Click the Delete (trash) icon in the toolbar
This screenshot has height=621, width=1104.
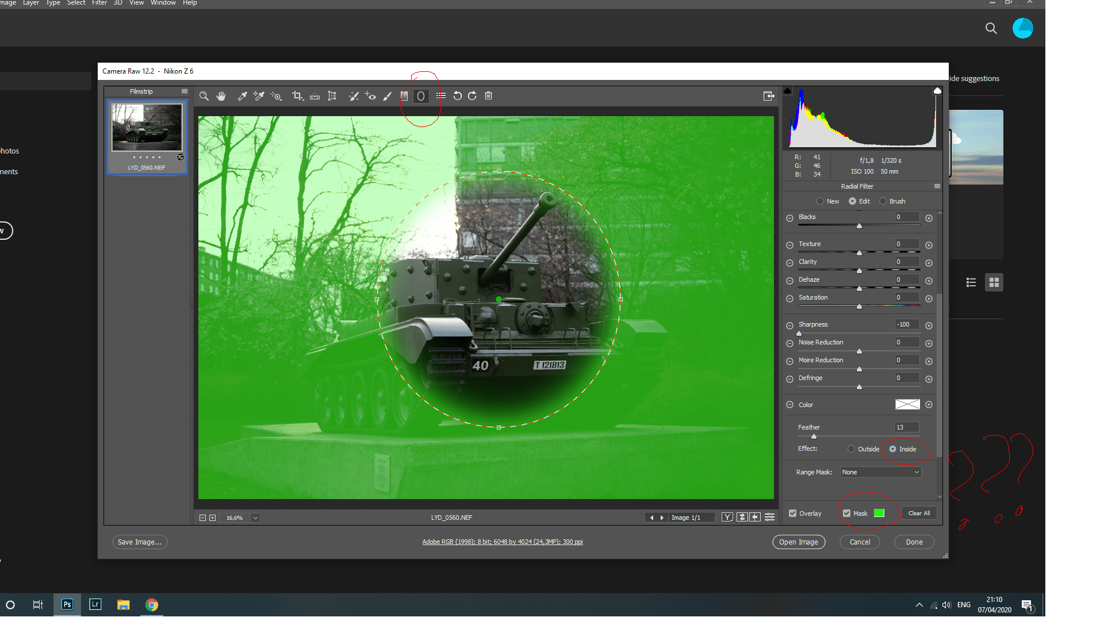(x=488, y=96)
